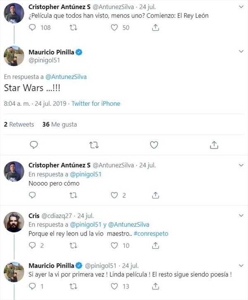Viewport: 248px width, 300px height.
Task: Share the Star Wars tweet
Action: [214, 145]
